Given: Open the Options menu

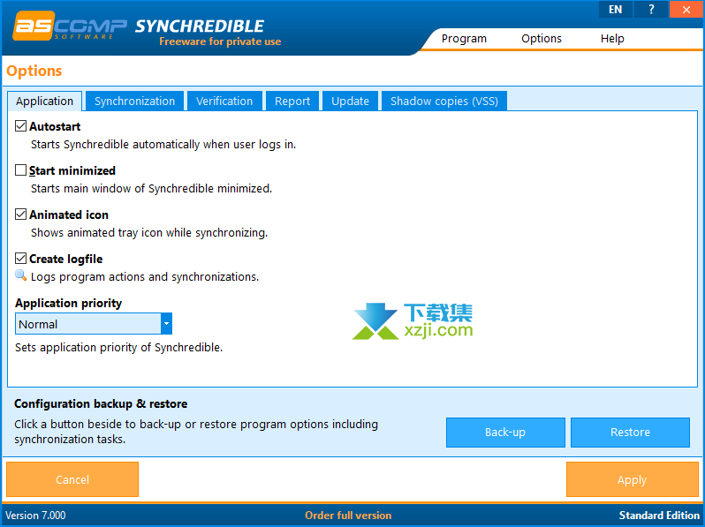Looking at the screenshot, I should coord(542,39).
